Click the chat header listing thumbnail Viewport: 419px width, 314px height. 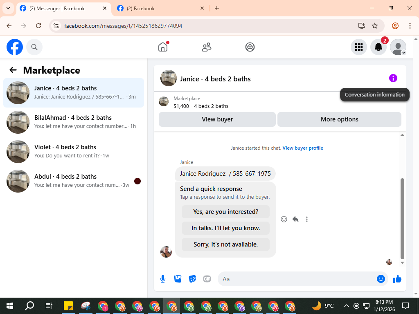coord(168,78)
